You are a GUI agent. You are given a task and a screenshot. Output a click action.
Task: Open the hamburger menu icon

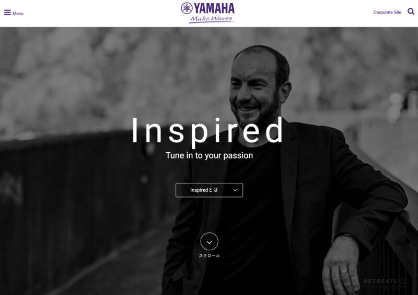(7, 13)
